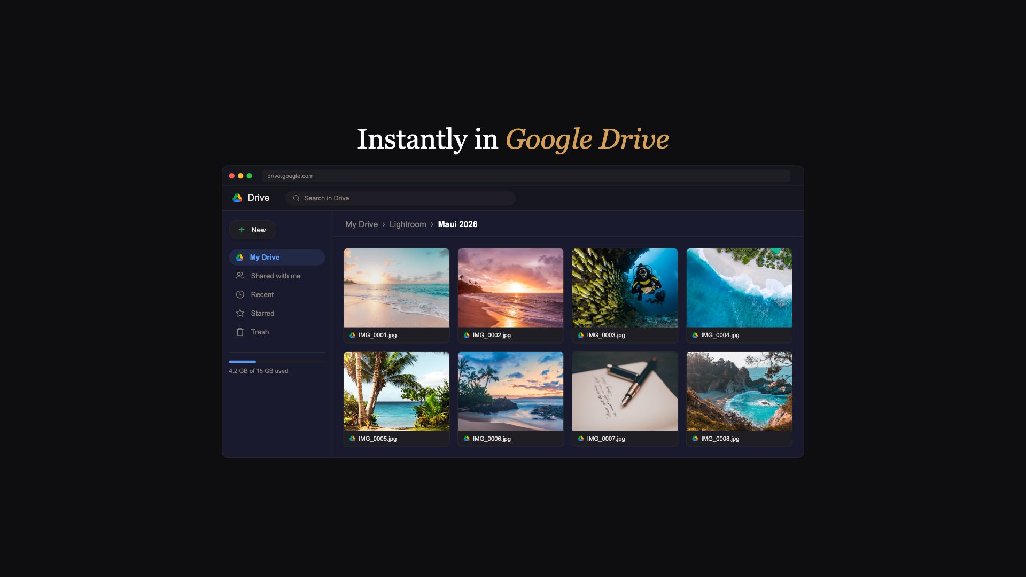Click the yellow minimize window dot
1026x577 pixels.
click(x=240, y=176)
